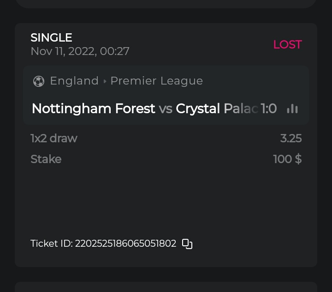Tap the previous bet card above

tap(166, 4)
